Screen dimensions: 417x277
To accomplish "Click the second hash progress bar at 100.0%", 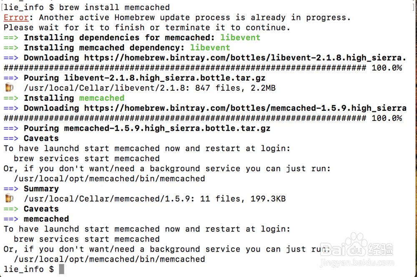I will pyautogui.click(x=203, y=118).
